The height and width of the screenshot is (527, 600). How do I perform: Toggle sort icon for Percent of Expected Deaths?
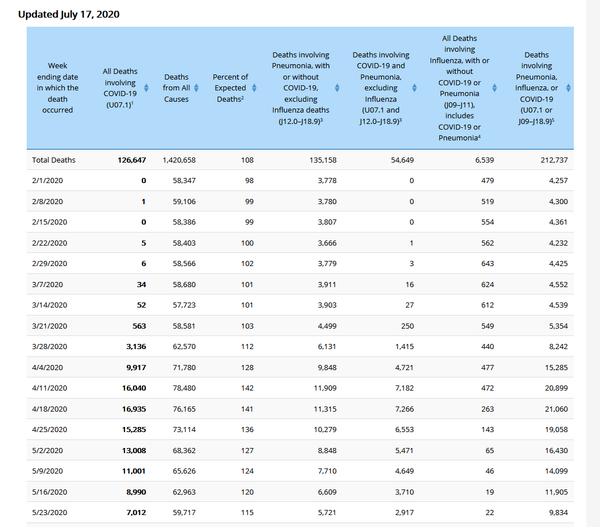pyautogui.click(x=254, y=88)
